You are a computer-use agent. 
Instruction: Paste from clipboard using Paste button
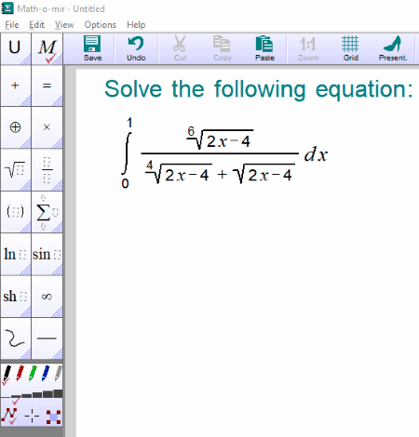pyautogui.click(x=264, y=48)
